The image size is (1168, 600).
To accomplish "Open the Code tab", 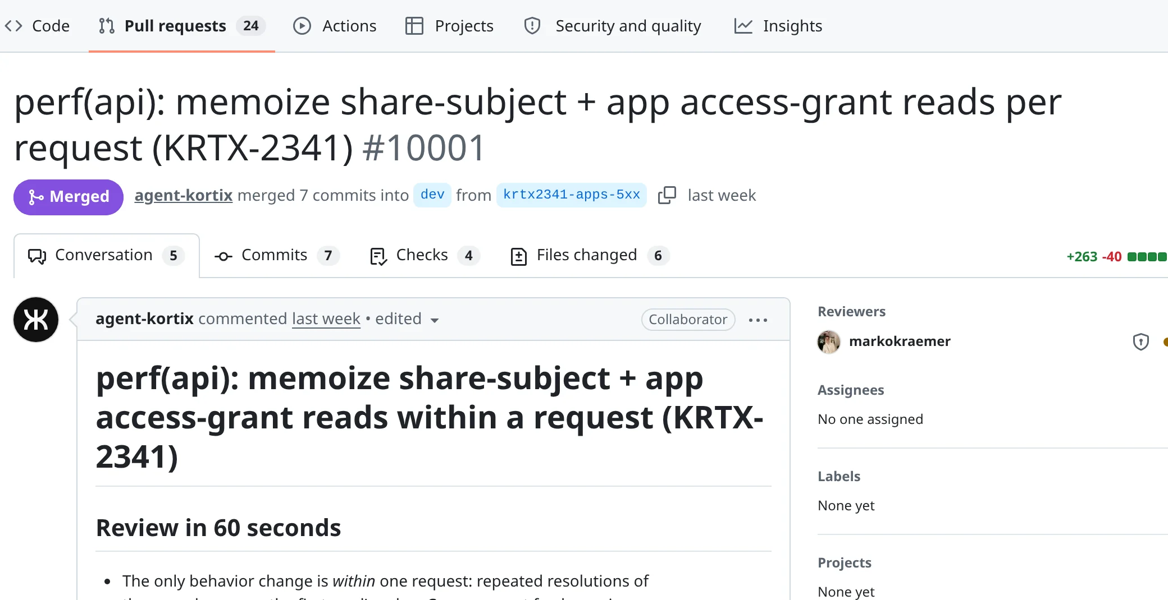I will (37, 26).
